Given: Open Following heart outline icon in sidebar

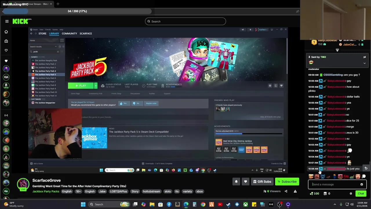Looking at the screenshot, I should (6, 50).
